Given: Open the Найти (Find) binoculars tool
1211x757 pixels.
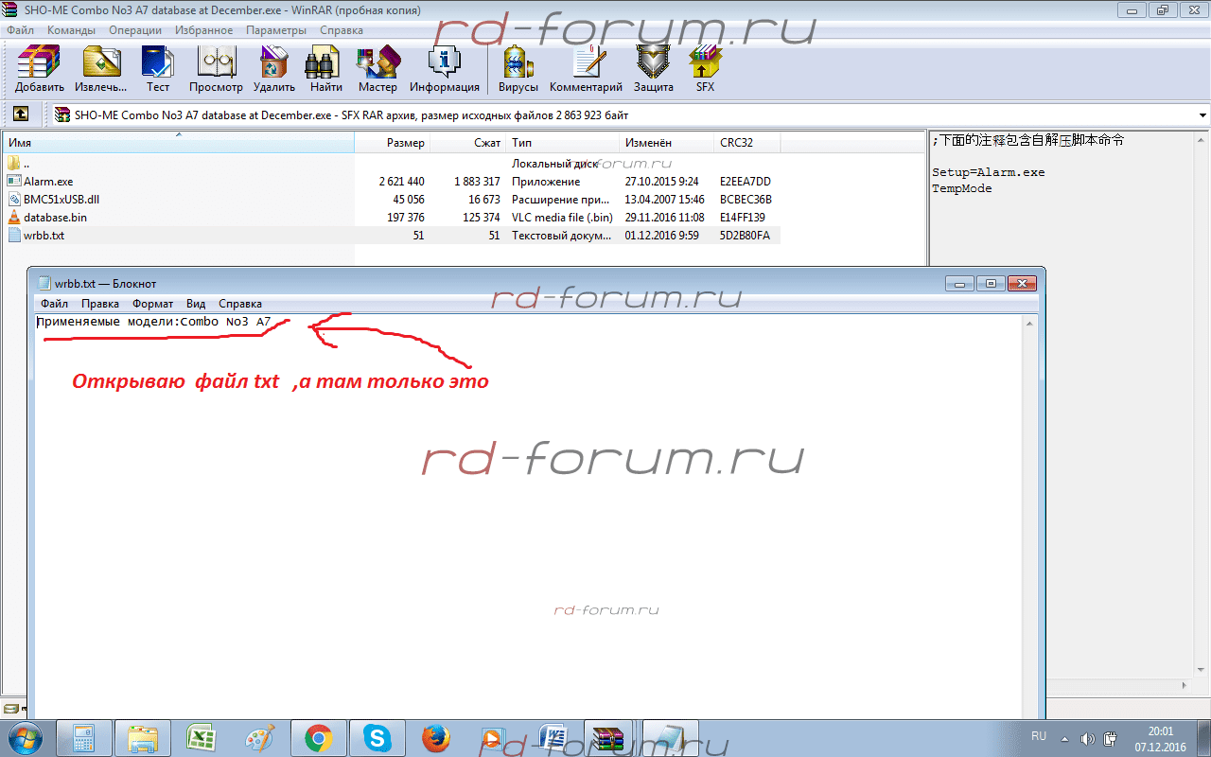Looking at the screenshot, I should (x=325, y=68).
